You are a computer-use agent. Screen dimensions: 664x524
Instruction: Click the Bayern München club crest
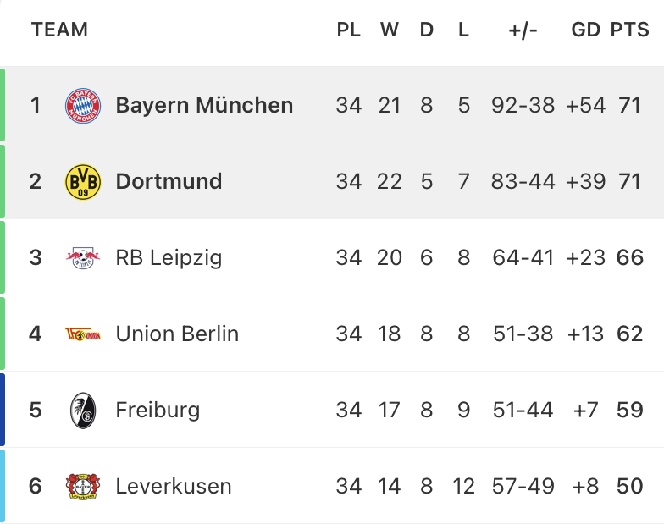83,105
